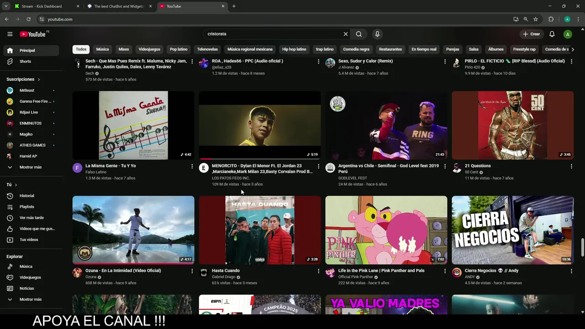Open Ver más tarde list
Screen dimensions: 585x329
click(x=30, y=218)
